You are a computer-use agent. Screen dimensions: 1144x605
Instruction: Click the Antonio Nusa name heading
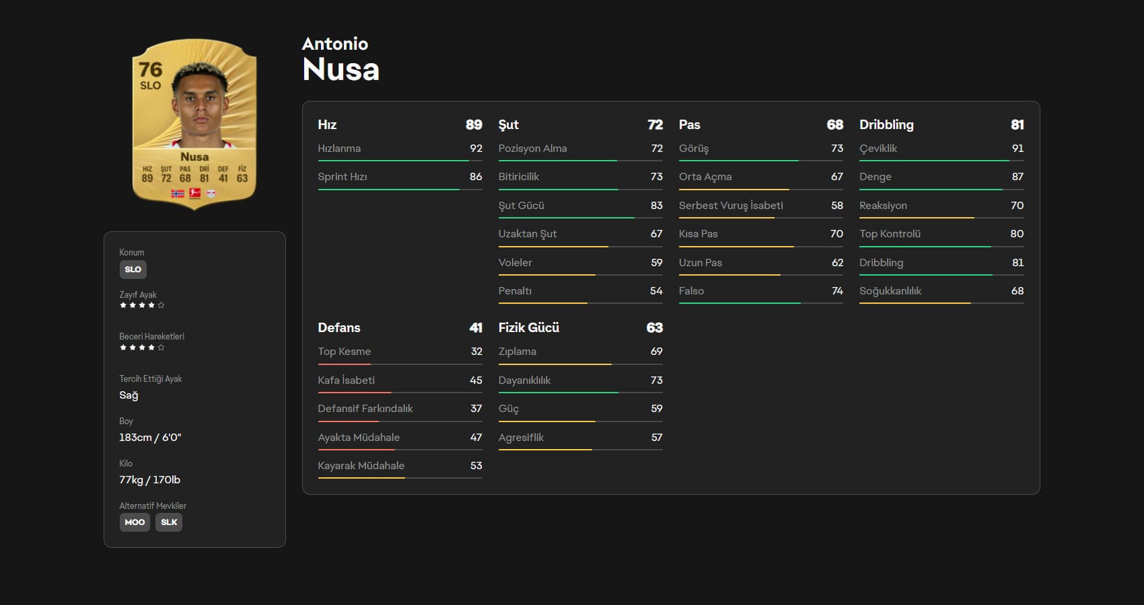pyautogui.click(x=341, y=59)
